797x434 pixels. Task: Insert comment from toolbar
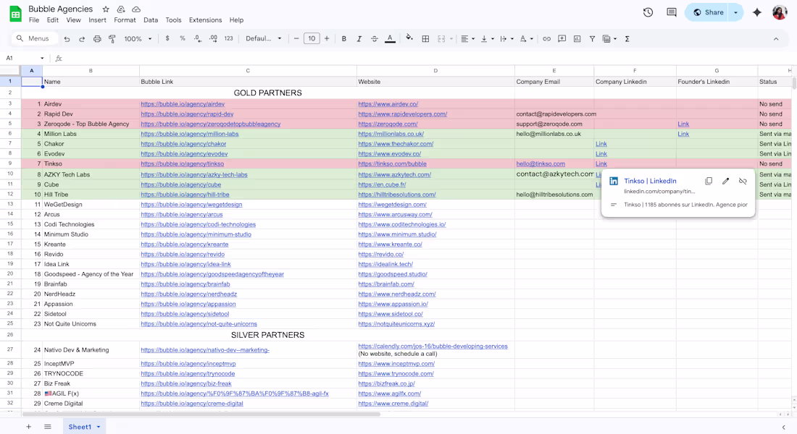[562, 38]
